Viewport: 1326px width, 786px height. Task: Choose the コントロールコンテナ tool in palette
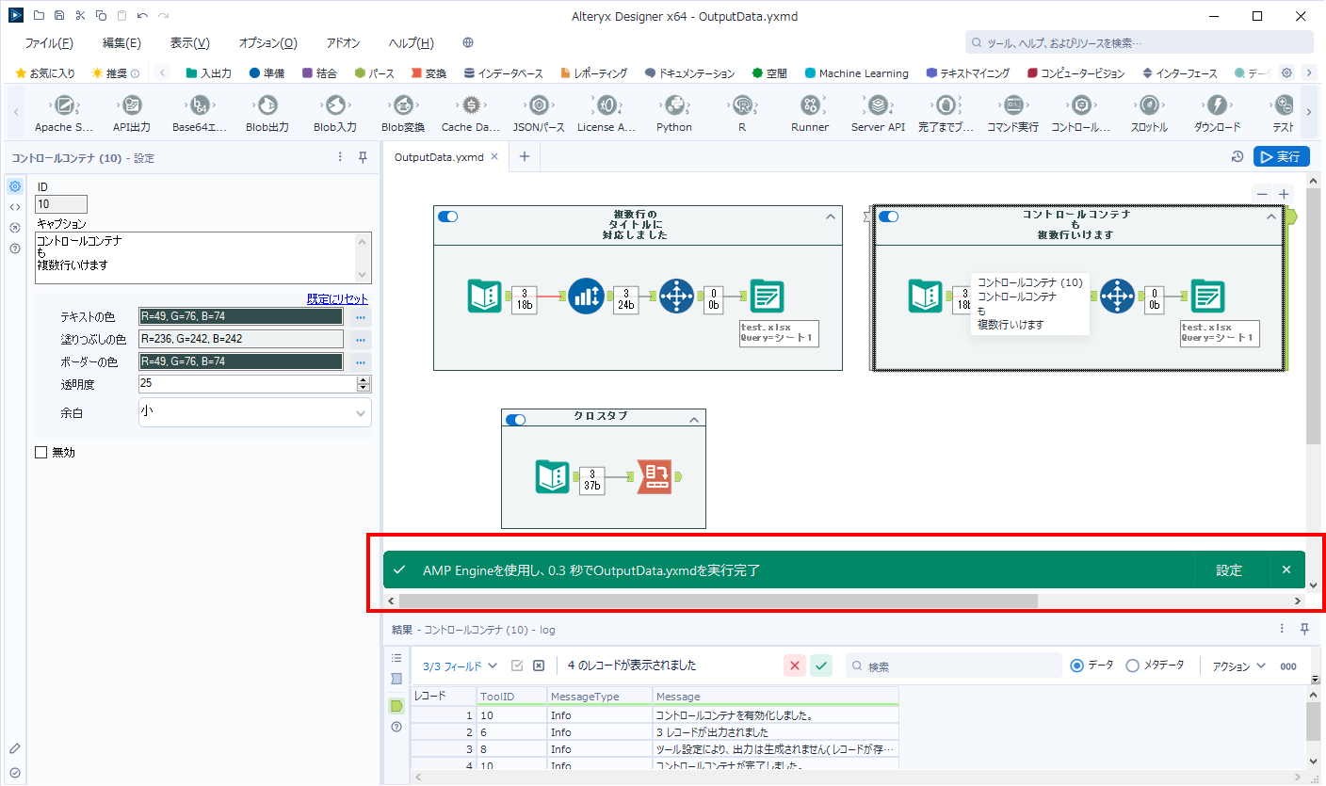click(x=1081, y=105)
